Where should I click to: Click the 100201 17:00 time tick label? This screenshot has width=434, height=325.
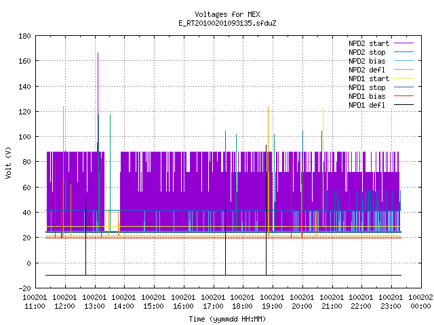click(213, 302)
